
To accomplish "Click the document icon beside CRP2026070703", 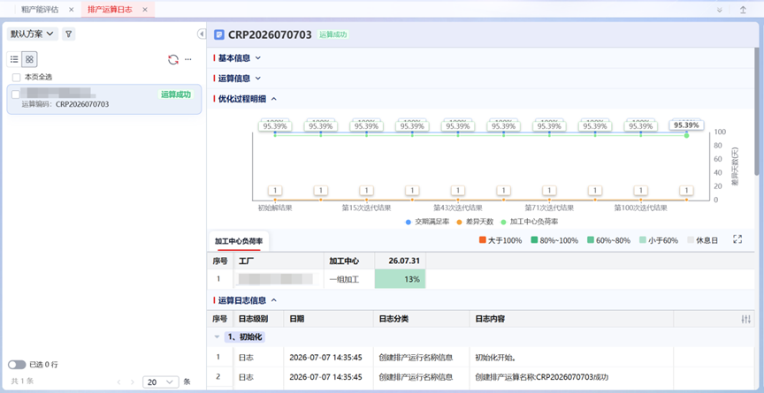I will [x=219, y=34].
